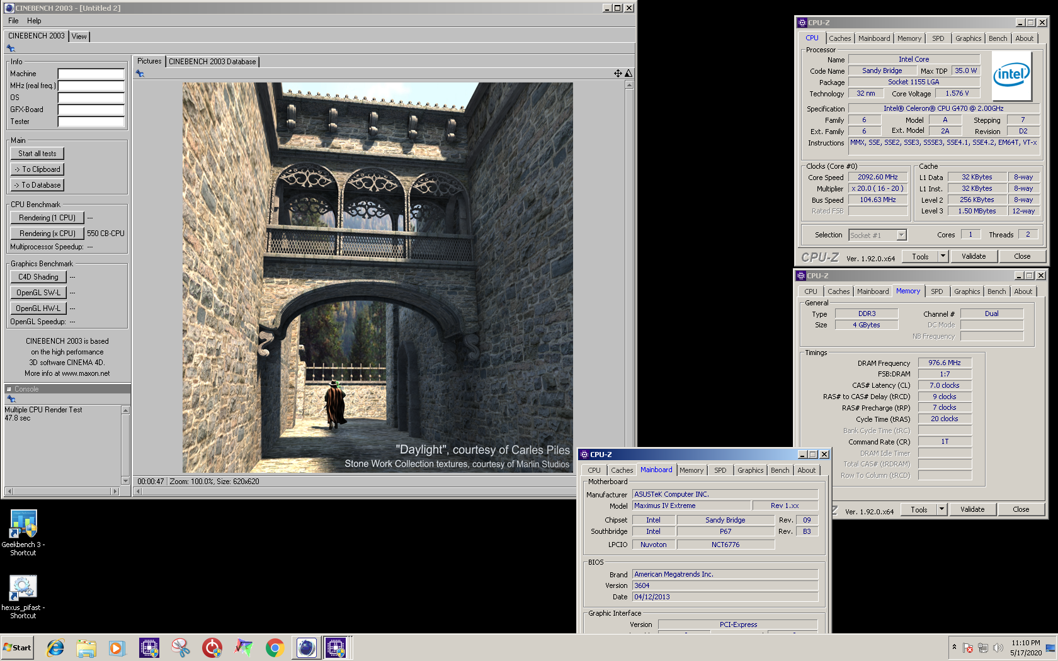The image size is (1058, 661).
Task: Switch to the CINEBENCH taskbar button
Action: tap(307, 647)
